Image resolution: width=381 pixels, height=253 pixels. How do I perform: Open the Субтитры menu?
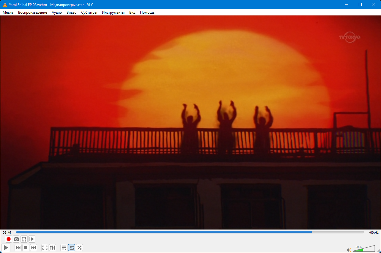[89, 12]
